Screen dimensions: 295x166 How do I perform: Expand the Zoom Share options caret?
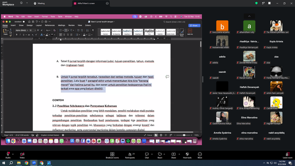pyautogui.click(x=179, y=154)
